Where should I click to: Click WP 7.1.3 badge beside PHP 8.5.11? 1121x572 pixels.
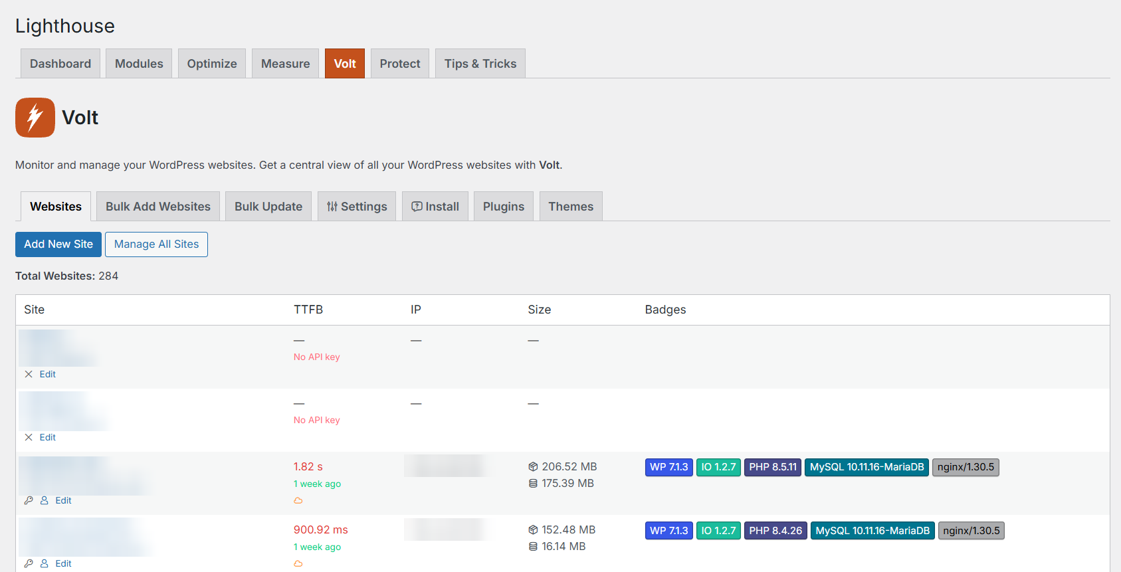(669, 467)
